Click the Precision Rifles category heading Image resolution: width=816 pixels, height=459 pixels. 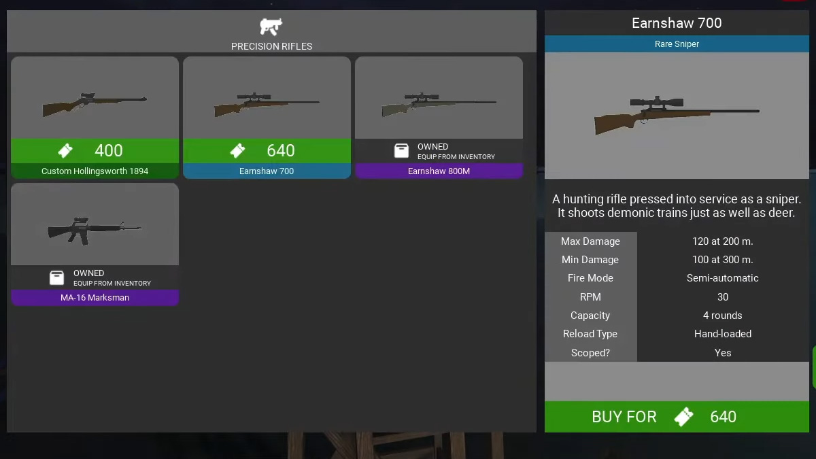(x=271, y=47)
